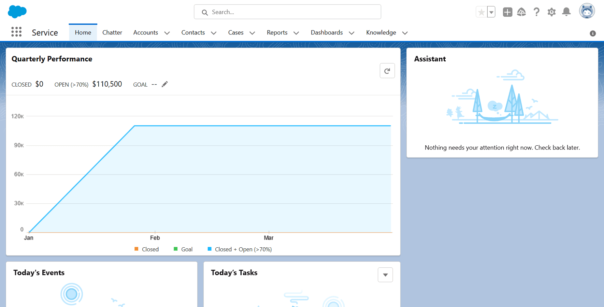604x307 pixels.
Task: Open Global Actions plus menu
Action: [x=507, y=12]
